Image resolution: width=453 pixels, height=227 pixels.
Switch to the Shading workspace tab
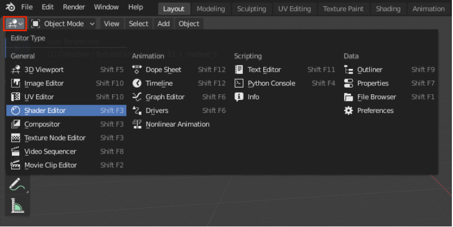coord(388,9)
